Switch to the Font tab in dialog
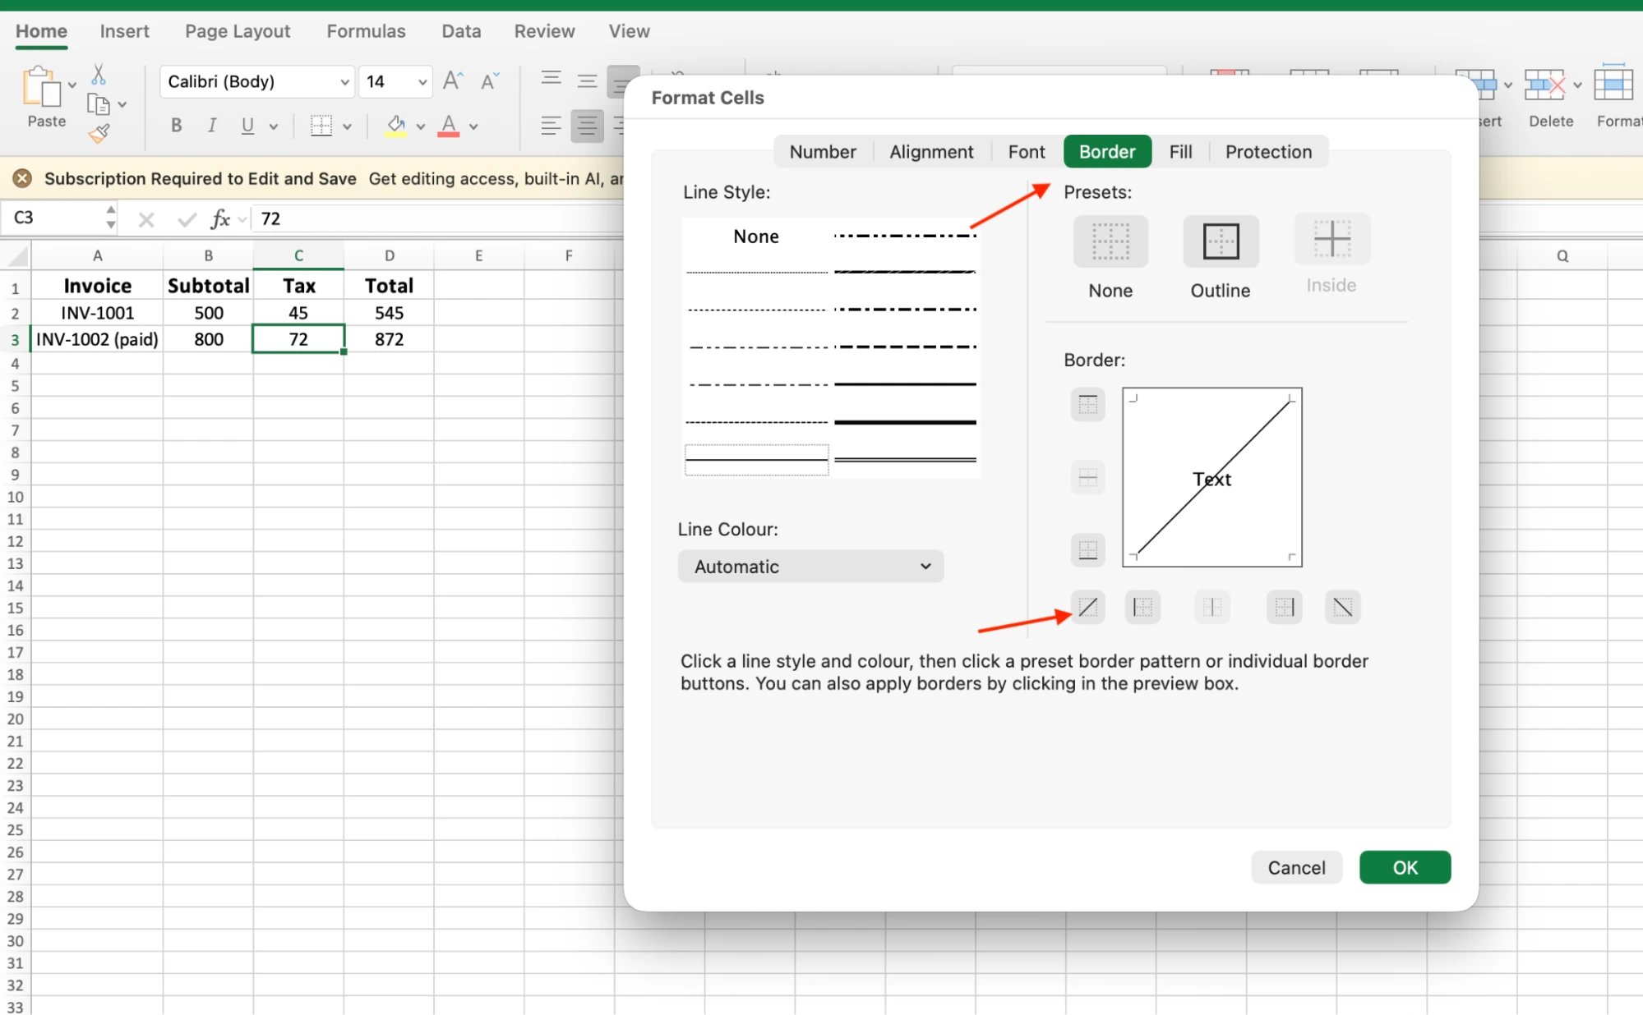Screen dimensions: 1643x1015 coord(1027,152)
